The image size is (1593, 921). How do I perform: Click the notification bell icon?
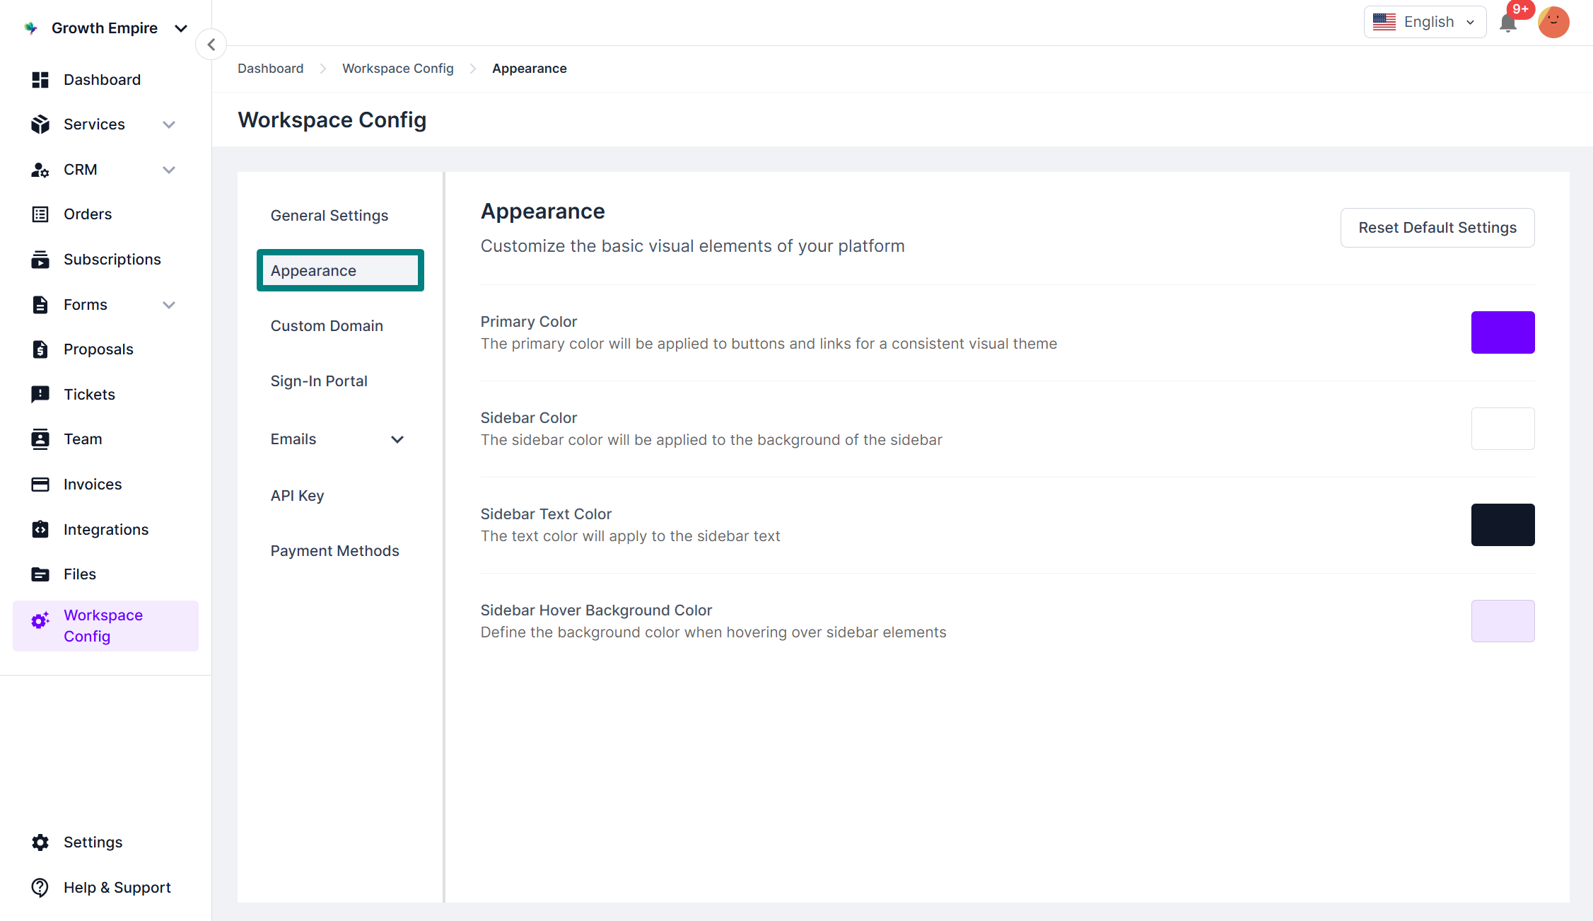[x=1507, y=23]
